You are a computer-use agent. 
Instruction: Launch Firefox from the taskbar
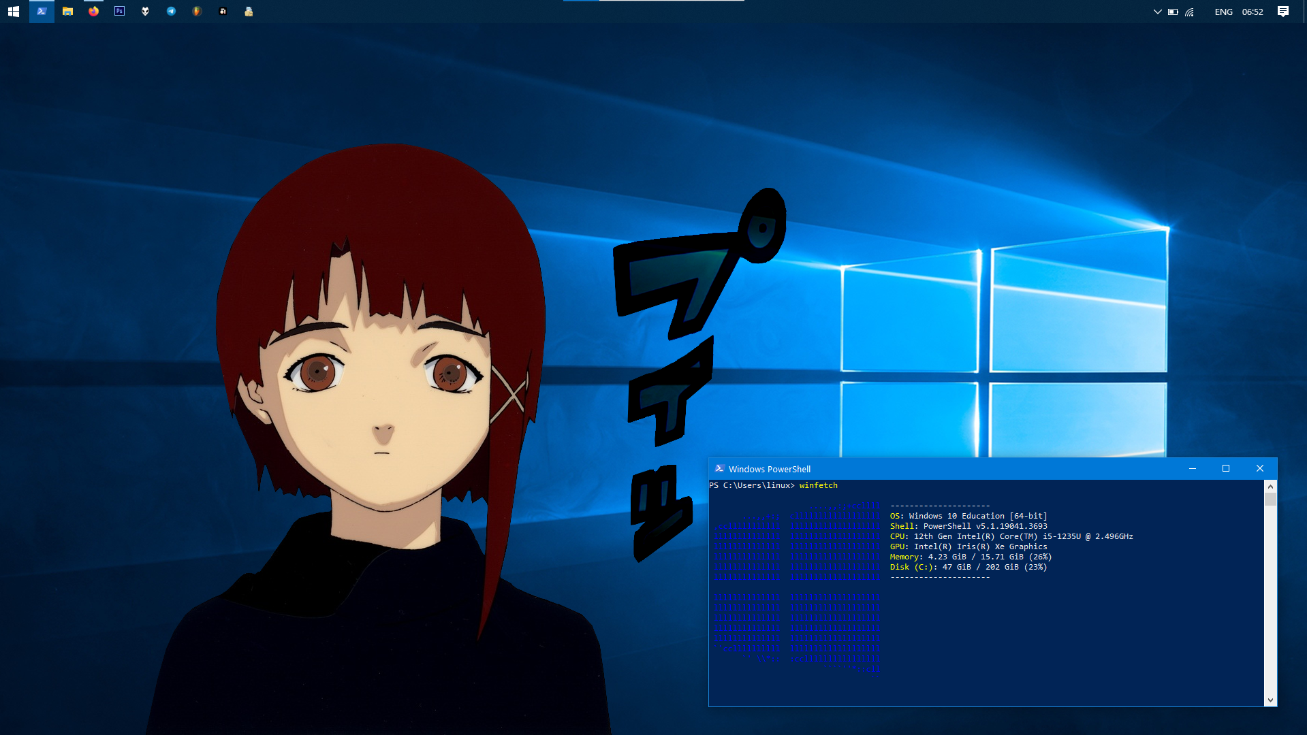point(93,12)
